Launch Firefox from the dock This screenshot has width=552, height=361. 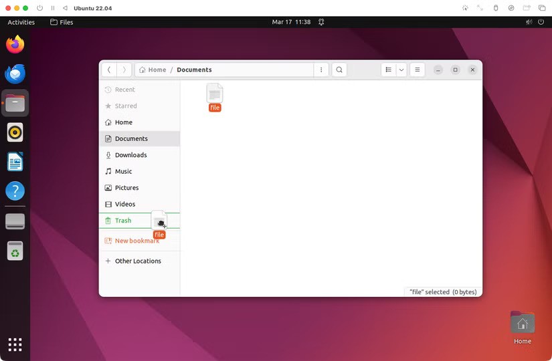click(15, 45)
